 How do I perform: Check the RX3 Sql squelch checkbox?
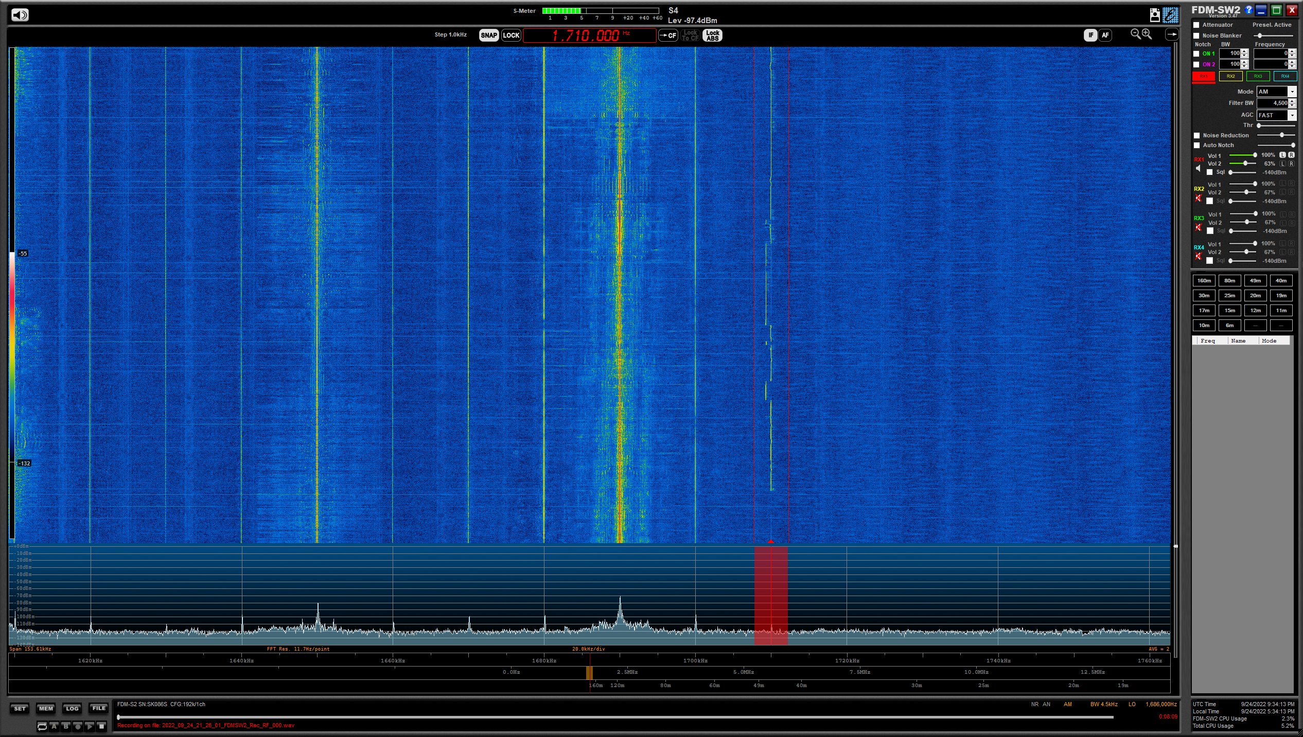1210,231
